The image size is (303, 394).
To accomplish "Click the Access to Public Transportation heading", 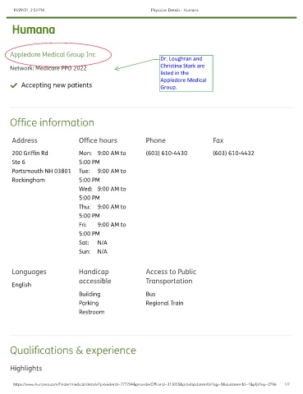I will point(171,277).
